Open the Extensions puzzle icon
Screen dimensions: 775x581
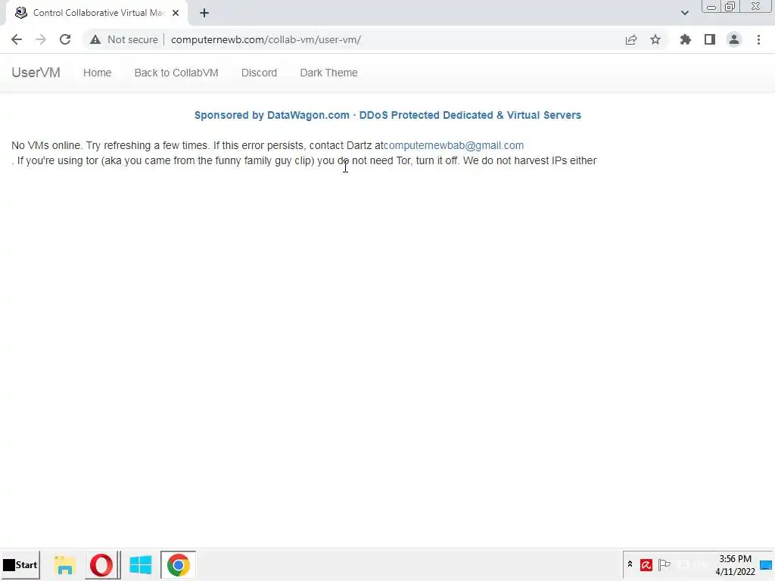point(686,39)
